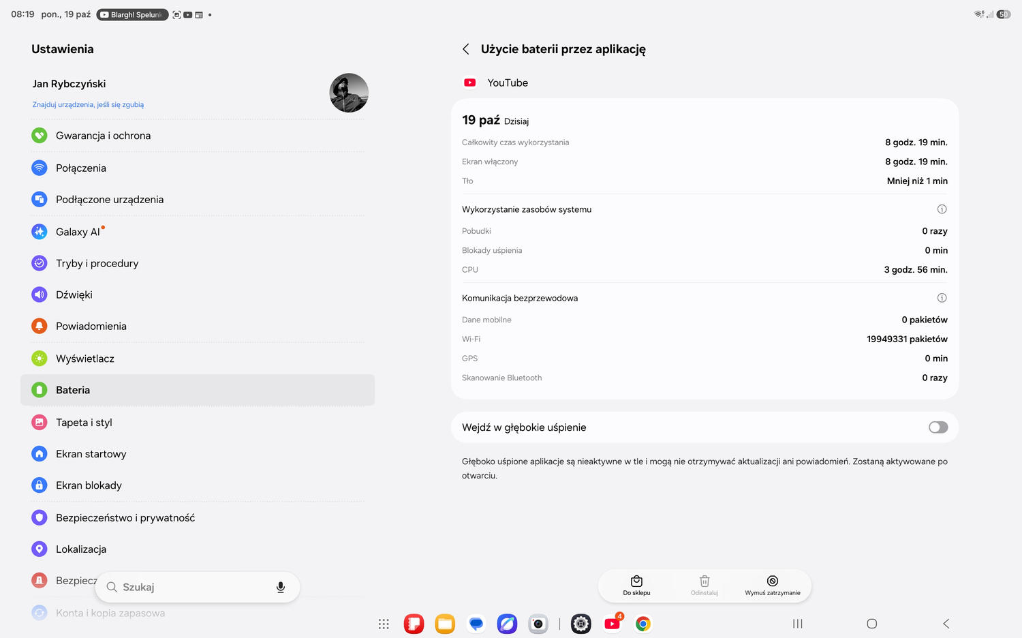Open the profile picture thumbnail
Viewport: 1022px width, 638px height.
tap(349, 93)
